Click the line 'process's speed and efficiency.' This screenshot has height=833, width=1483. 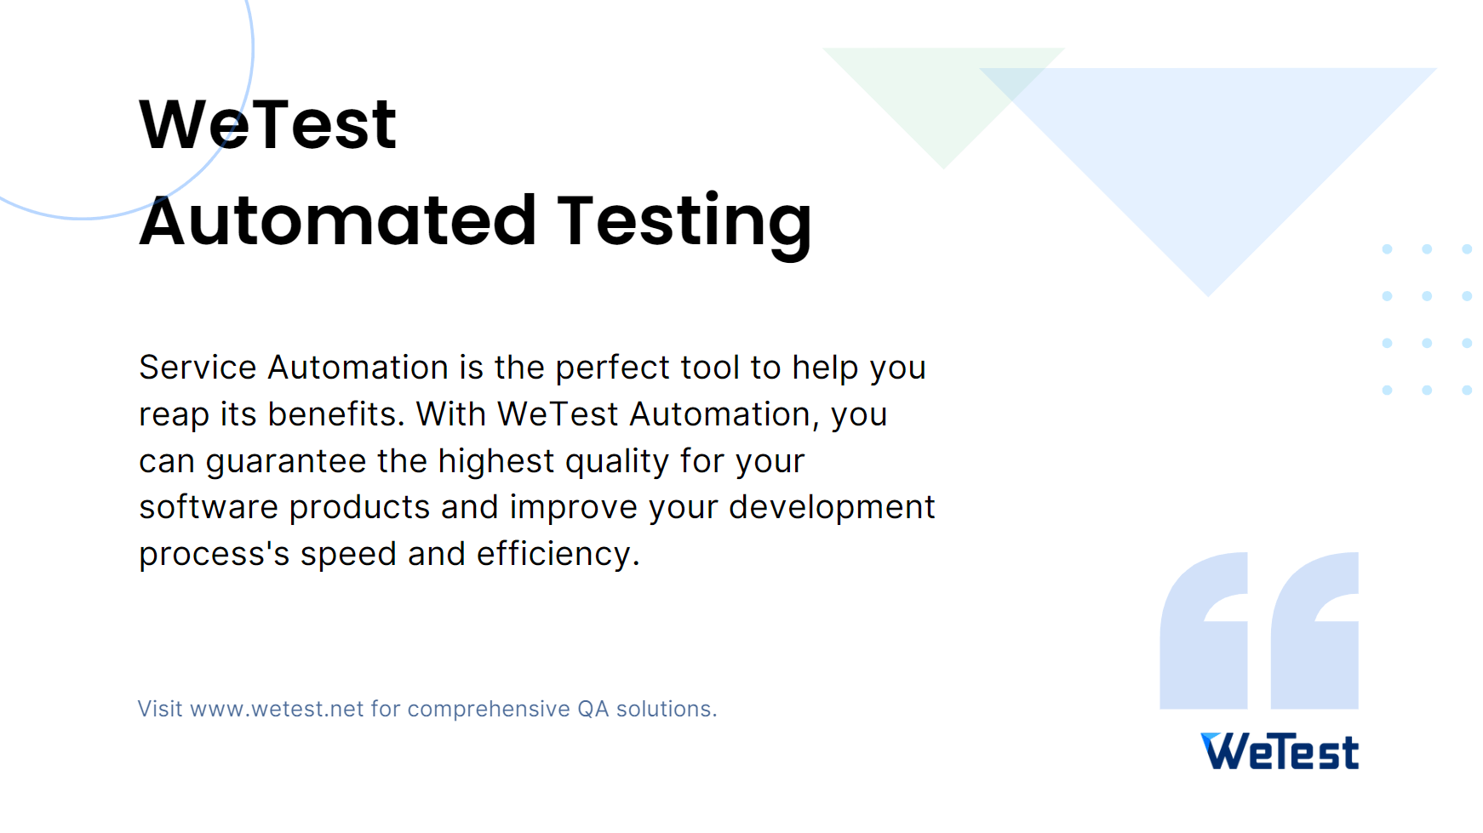tap(389, 554)
